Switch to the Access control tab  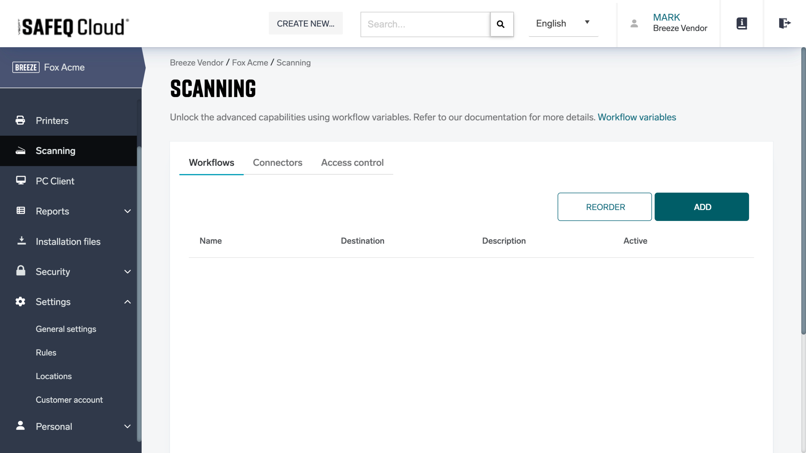coord(352,162)
